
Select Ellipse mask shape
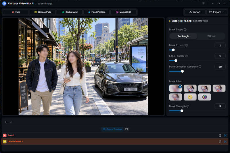pos(211,36)
